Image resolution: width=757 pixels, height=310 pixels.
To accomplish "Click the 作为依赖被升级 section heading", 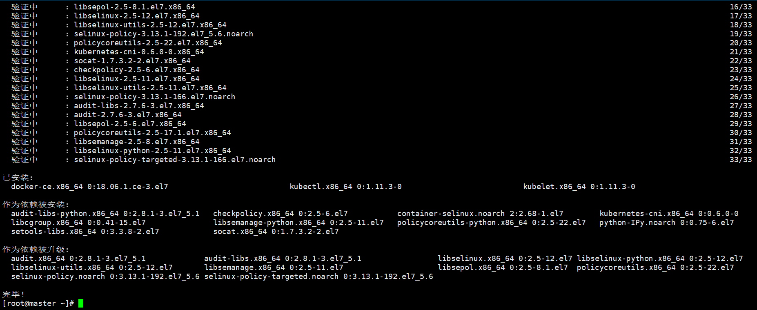I will point(36,250).
